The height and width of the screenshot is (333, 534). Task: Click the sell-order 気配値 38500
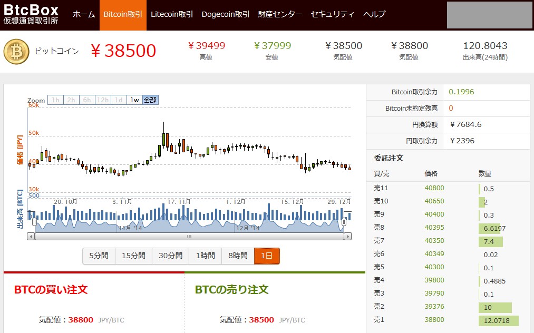click(x=261, y=320)
